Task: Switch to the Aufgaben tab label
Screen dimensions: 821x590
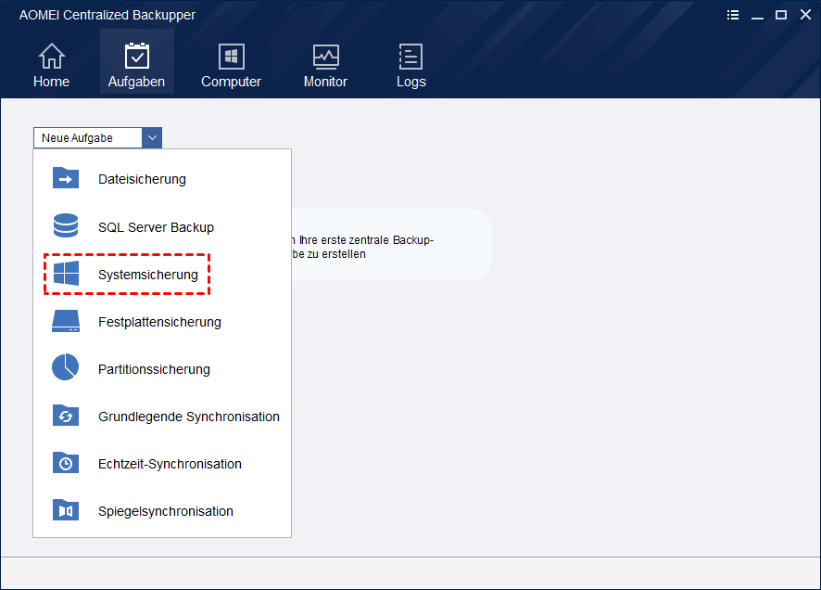Action: pyautogui.click(x=136, y=82)
